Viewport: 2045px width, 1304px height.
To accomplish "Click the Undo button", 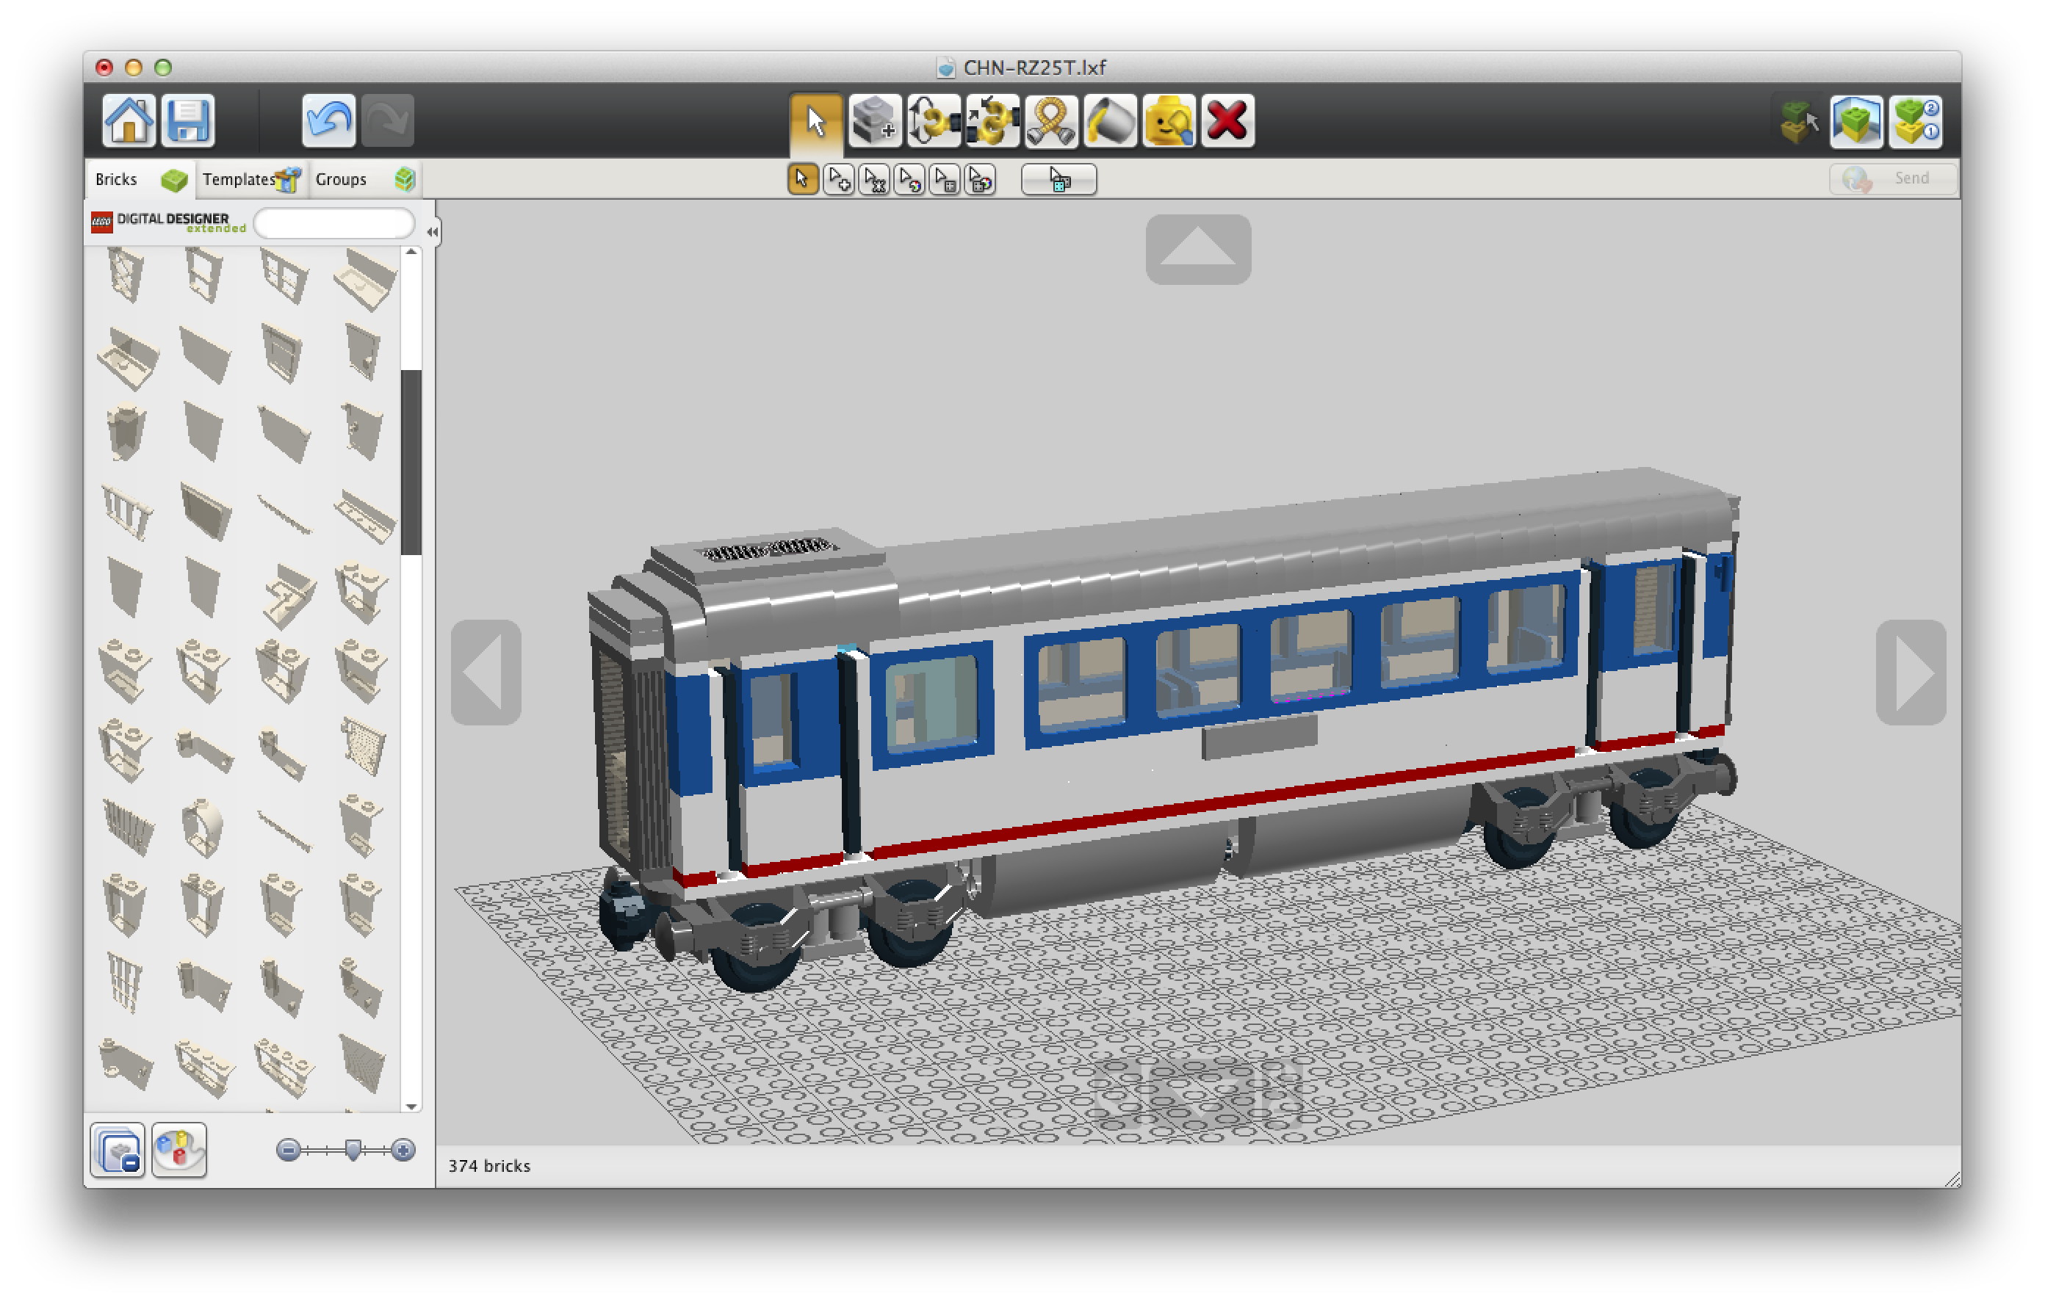I will 328,120.
